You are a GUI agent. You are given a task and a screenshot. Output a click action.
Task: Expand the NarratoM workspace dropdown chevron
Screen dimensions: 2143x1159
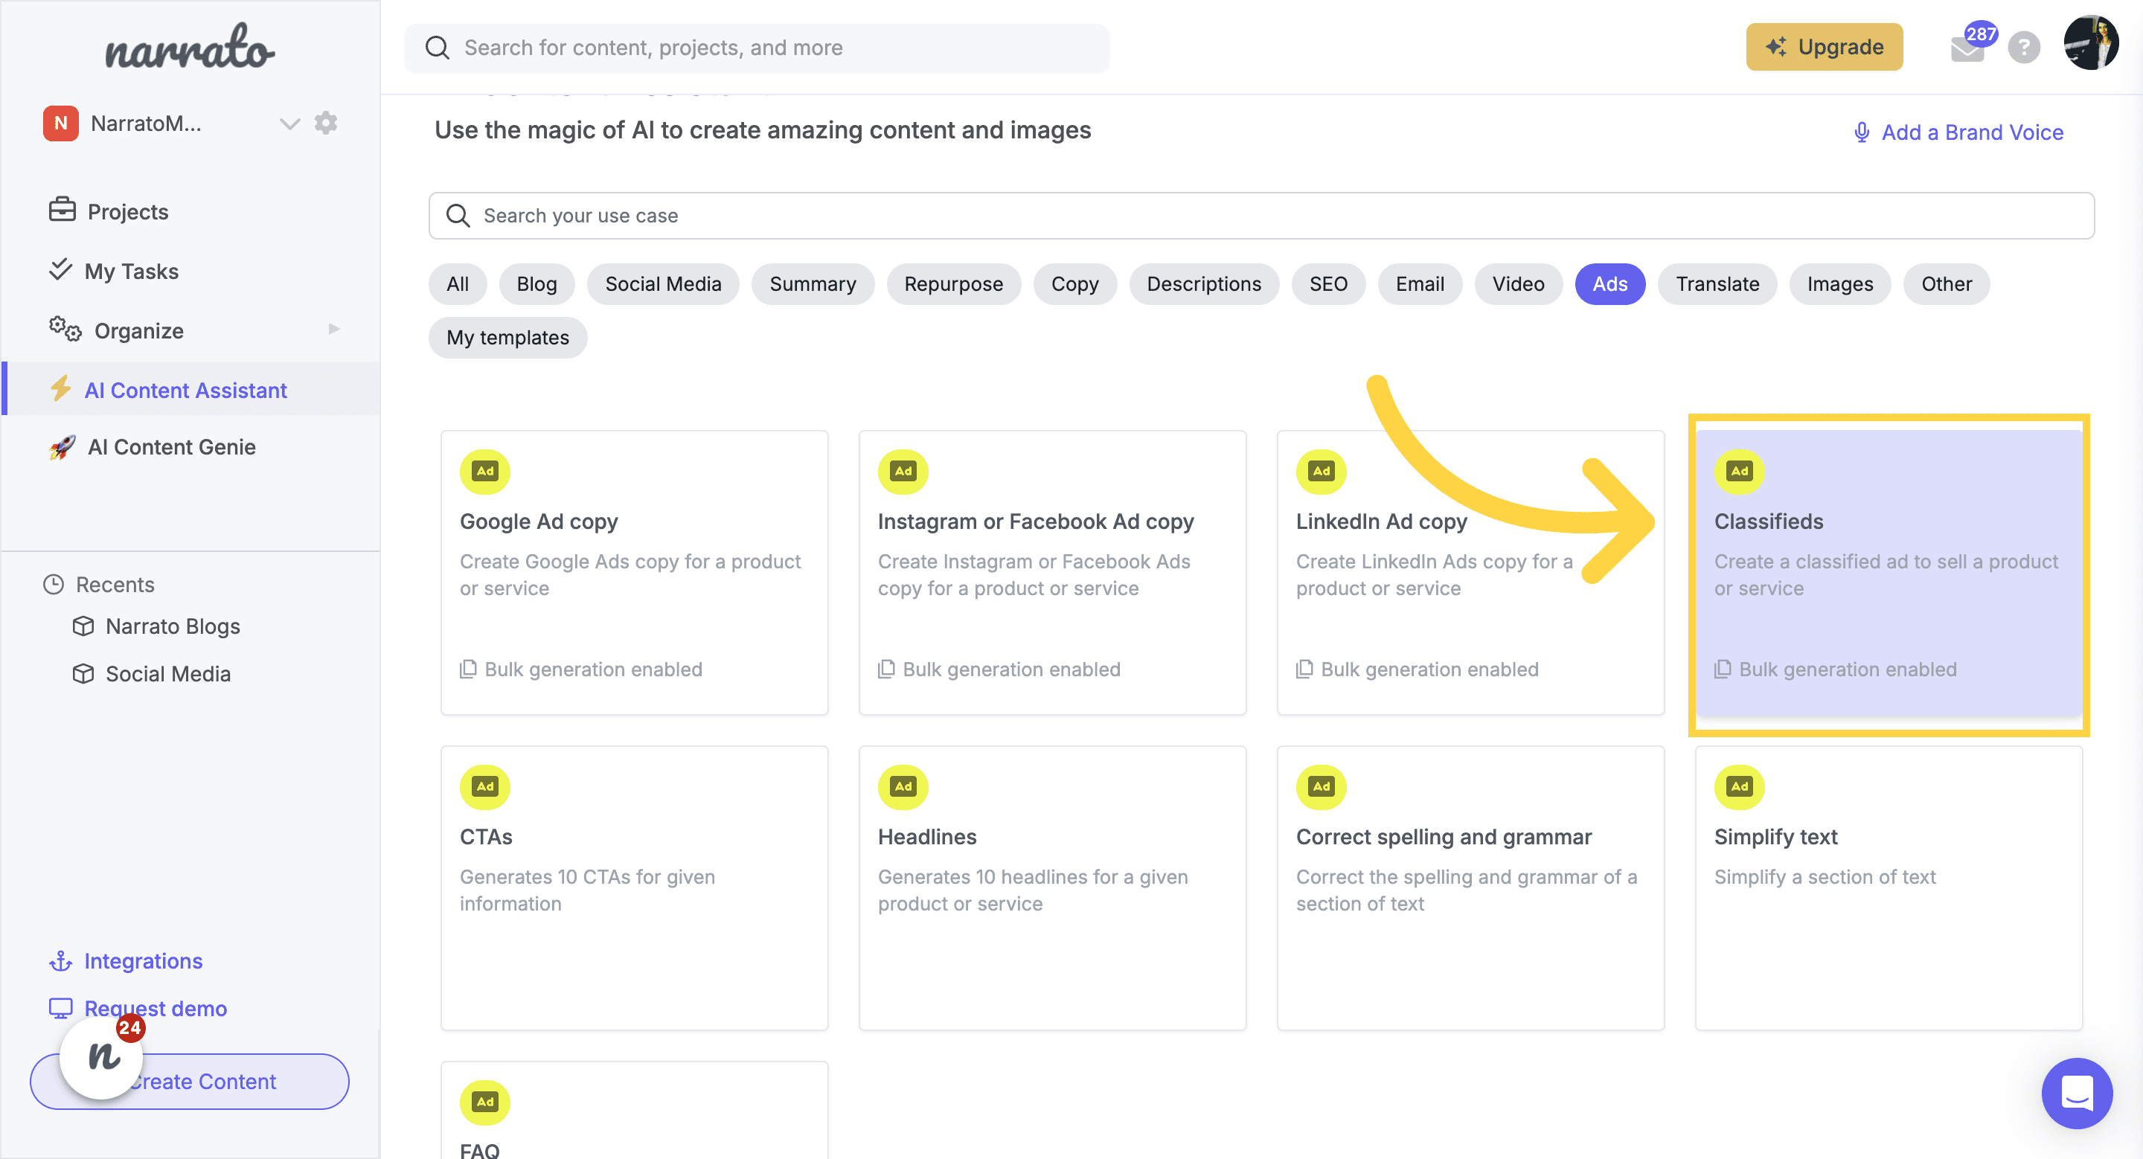tap(289, 124)
